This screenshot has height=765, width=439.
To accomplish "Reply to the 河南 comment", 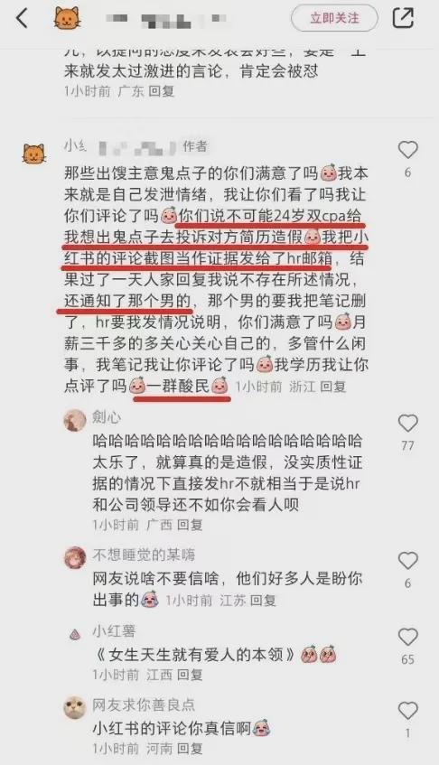I will tap(190, 749).
